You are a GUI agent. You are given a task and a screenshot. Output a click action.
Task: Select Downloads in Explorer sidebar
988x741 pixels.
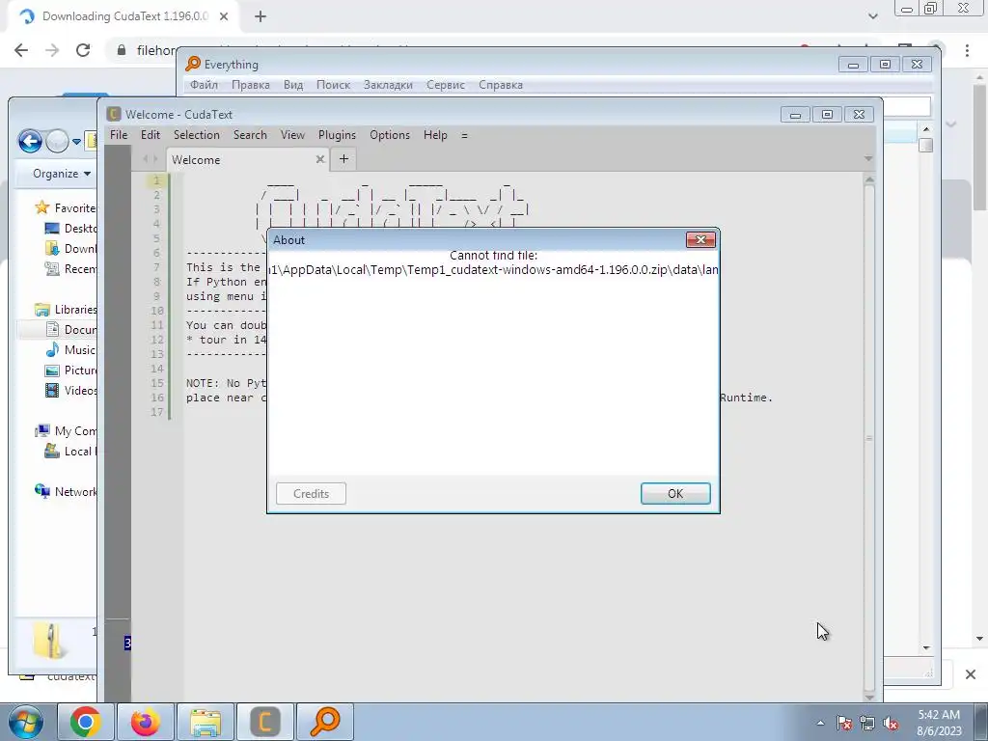pos(70,248)
